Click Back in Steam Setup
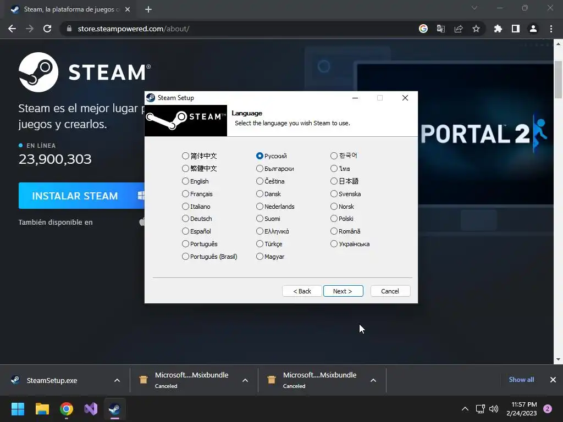This screenshot has width=563, height=422. [x=302, y=291]
